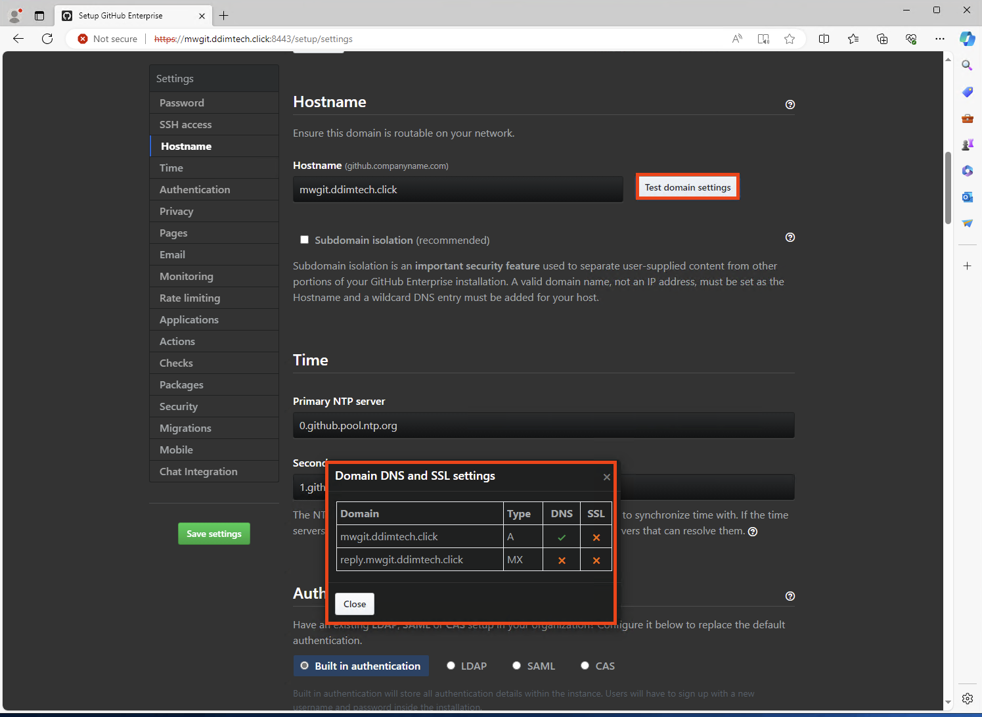Click the browser Back arrow

point(18,39)
